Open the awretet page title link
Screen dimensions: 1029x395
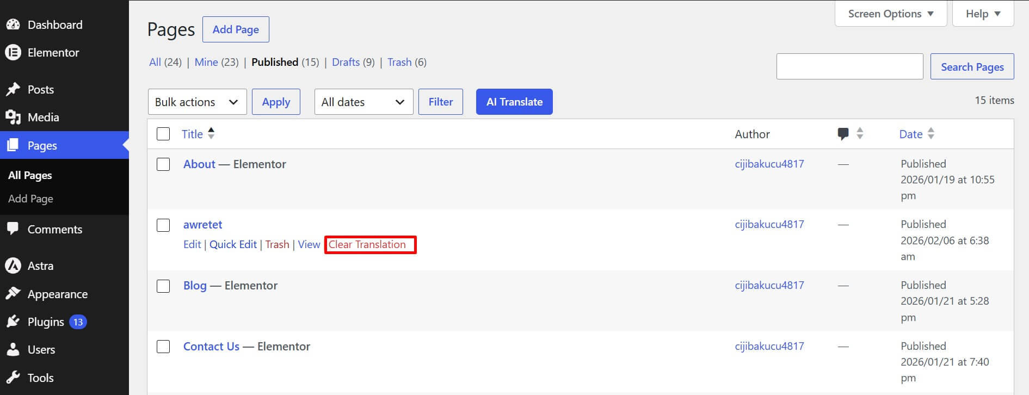pos(202,224)
